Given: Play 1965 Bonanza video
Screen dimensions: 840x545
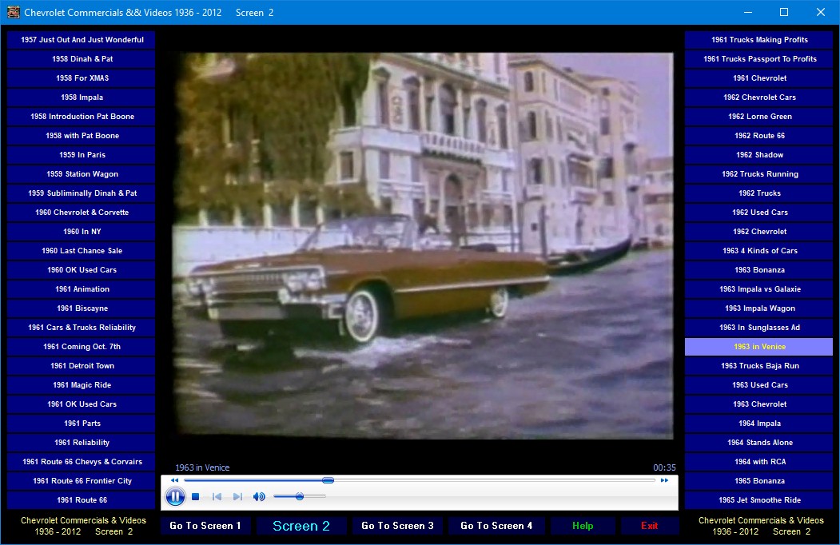Looking at the screenshot, I should click(759, 481).
